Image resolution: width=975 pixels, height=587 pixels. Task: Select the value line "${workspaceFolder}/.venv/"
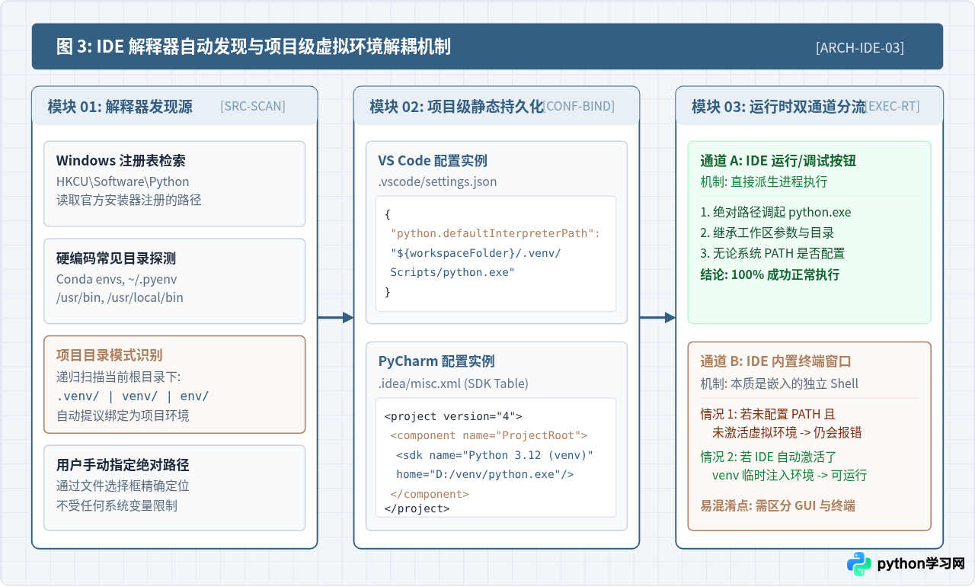(x=475, y=252)
